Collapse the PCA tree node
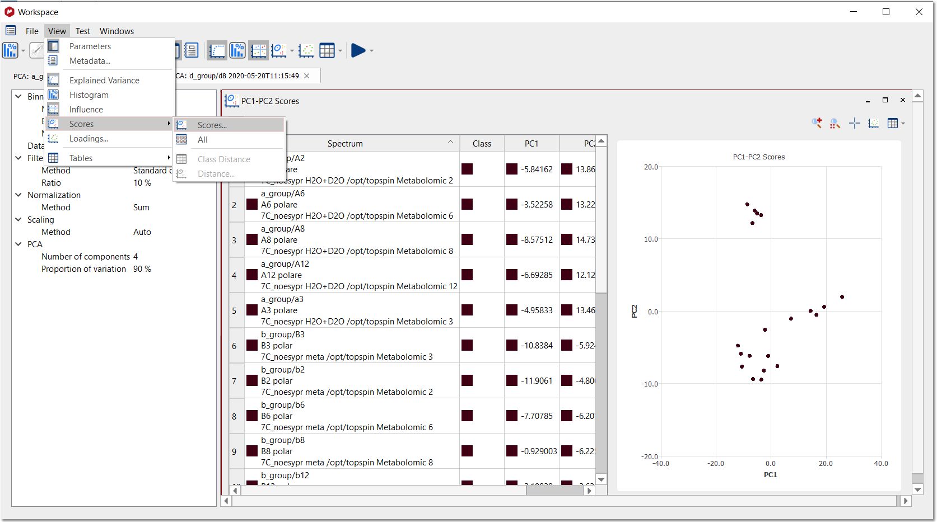Screen dimensions: 937x523 [x=18, y=244]
